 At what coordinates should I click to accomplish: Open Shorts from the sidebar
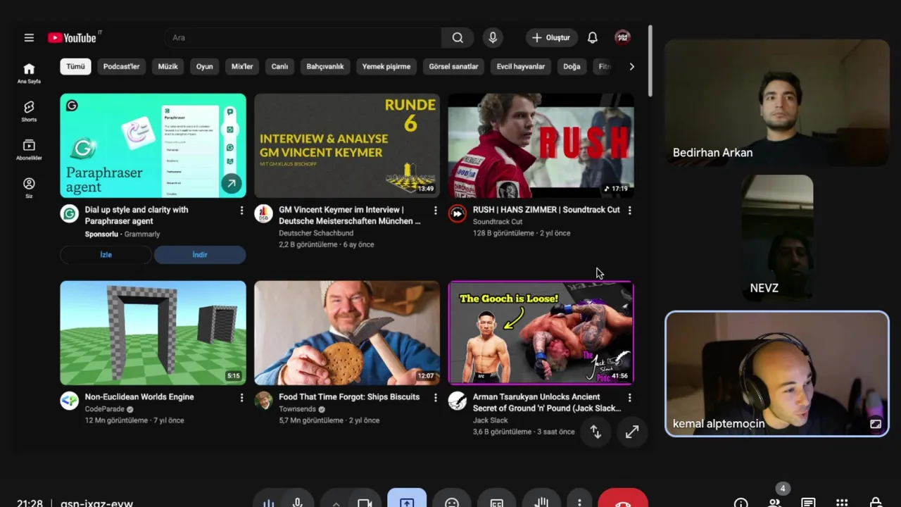click(29, 111)
